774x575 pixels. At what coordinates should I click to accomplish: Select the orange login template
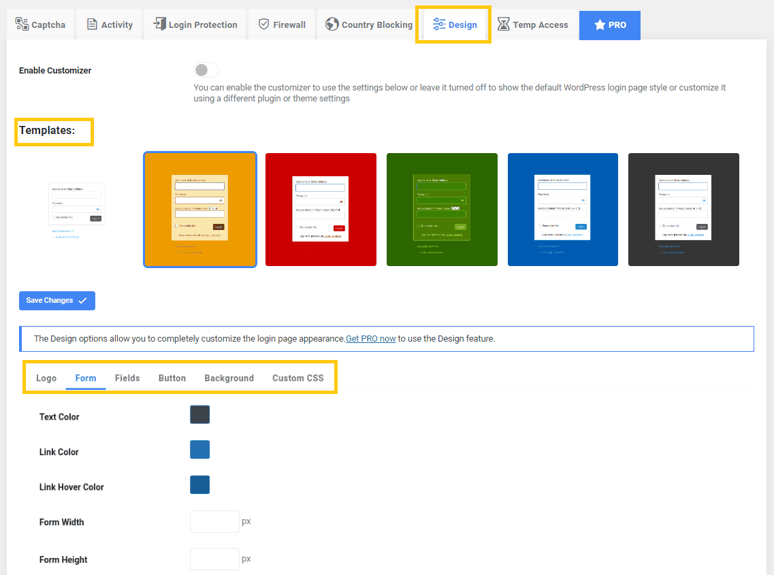(200, 210)
